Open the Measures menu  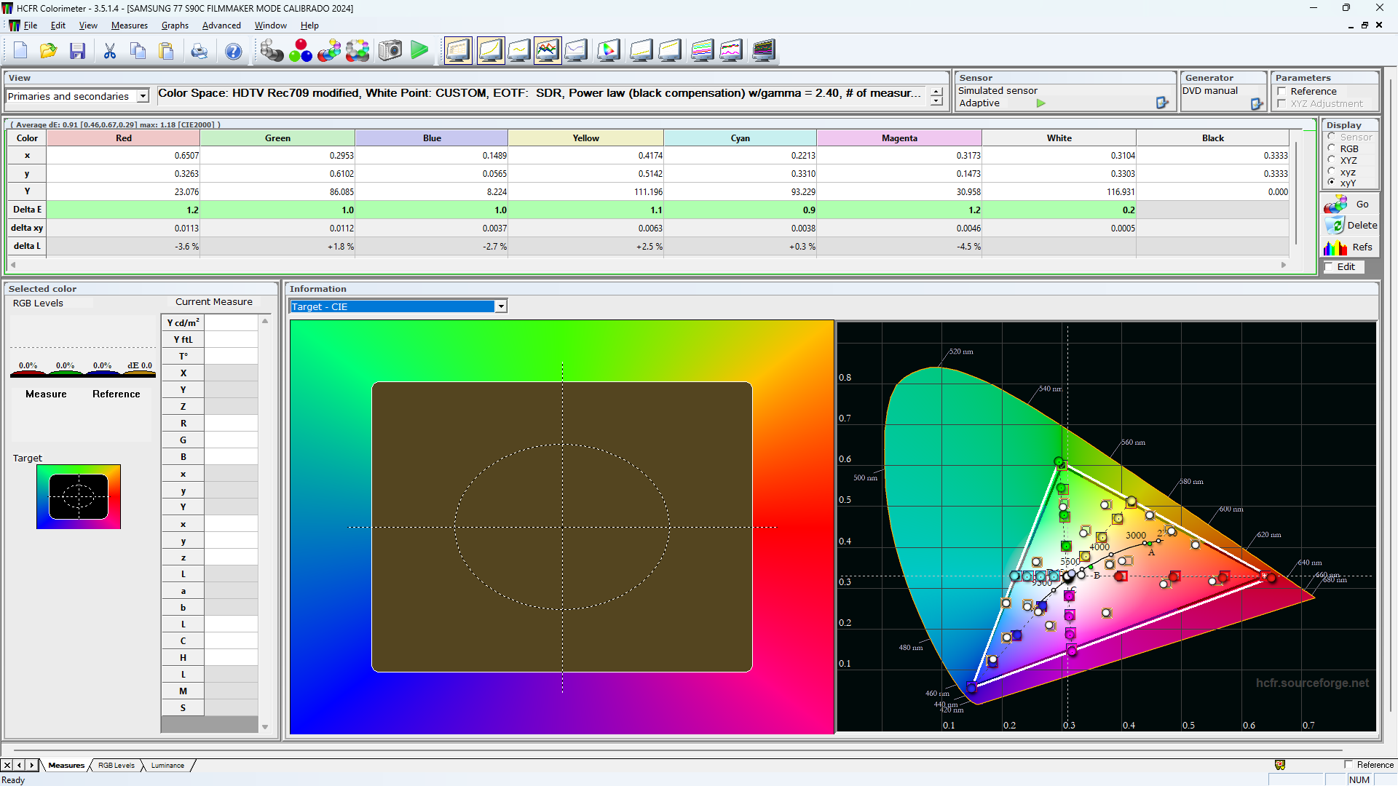[x=129, y=25]
